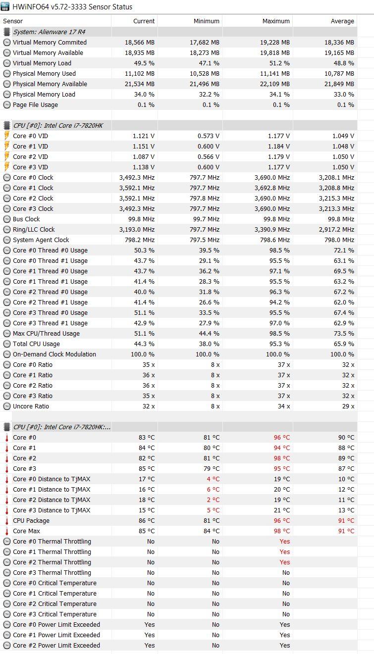Click the HWiNFO64 app icon in title bar

(x=6, y=7)
